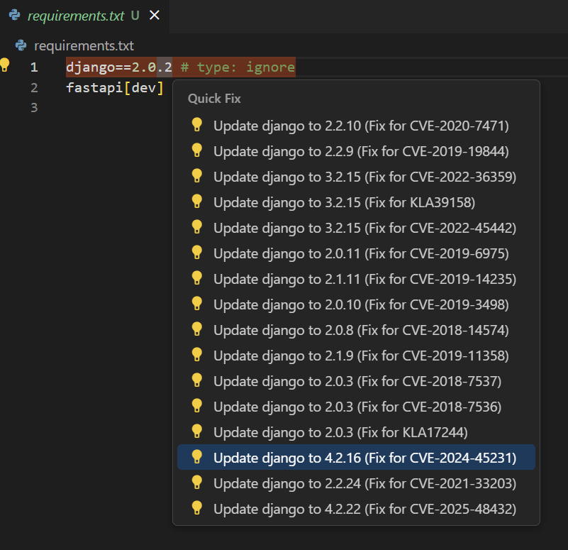
Task: Click the lightbulb code action icon in the gutter
Action: [x=5, y=65]
